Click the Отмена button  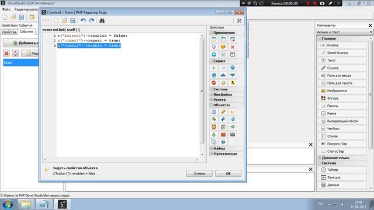(199, 173)
